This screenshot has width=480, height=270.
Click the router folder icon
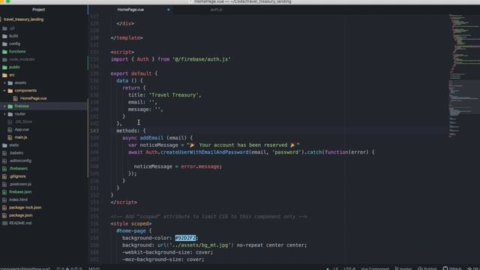coord(10,114)
